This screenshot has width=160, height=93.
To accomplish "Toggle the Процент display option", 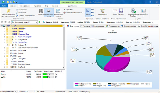I will 68,9.
